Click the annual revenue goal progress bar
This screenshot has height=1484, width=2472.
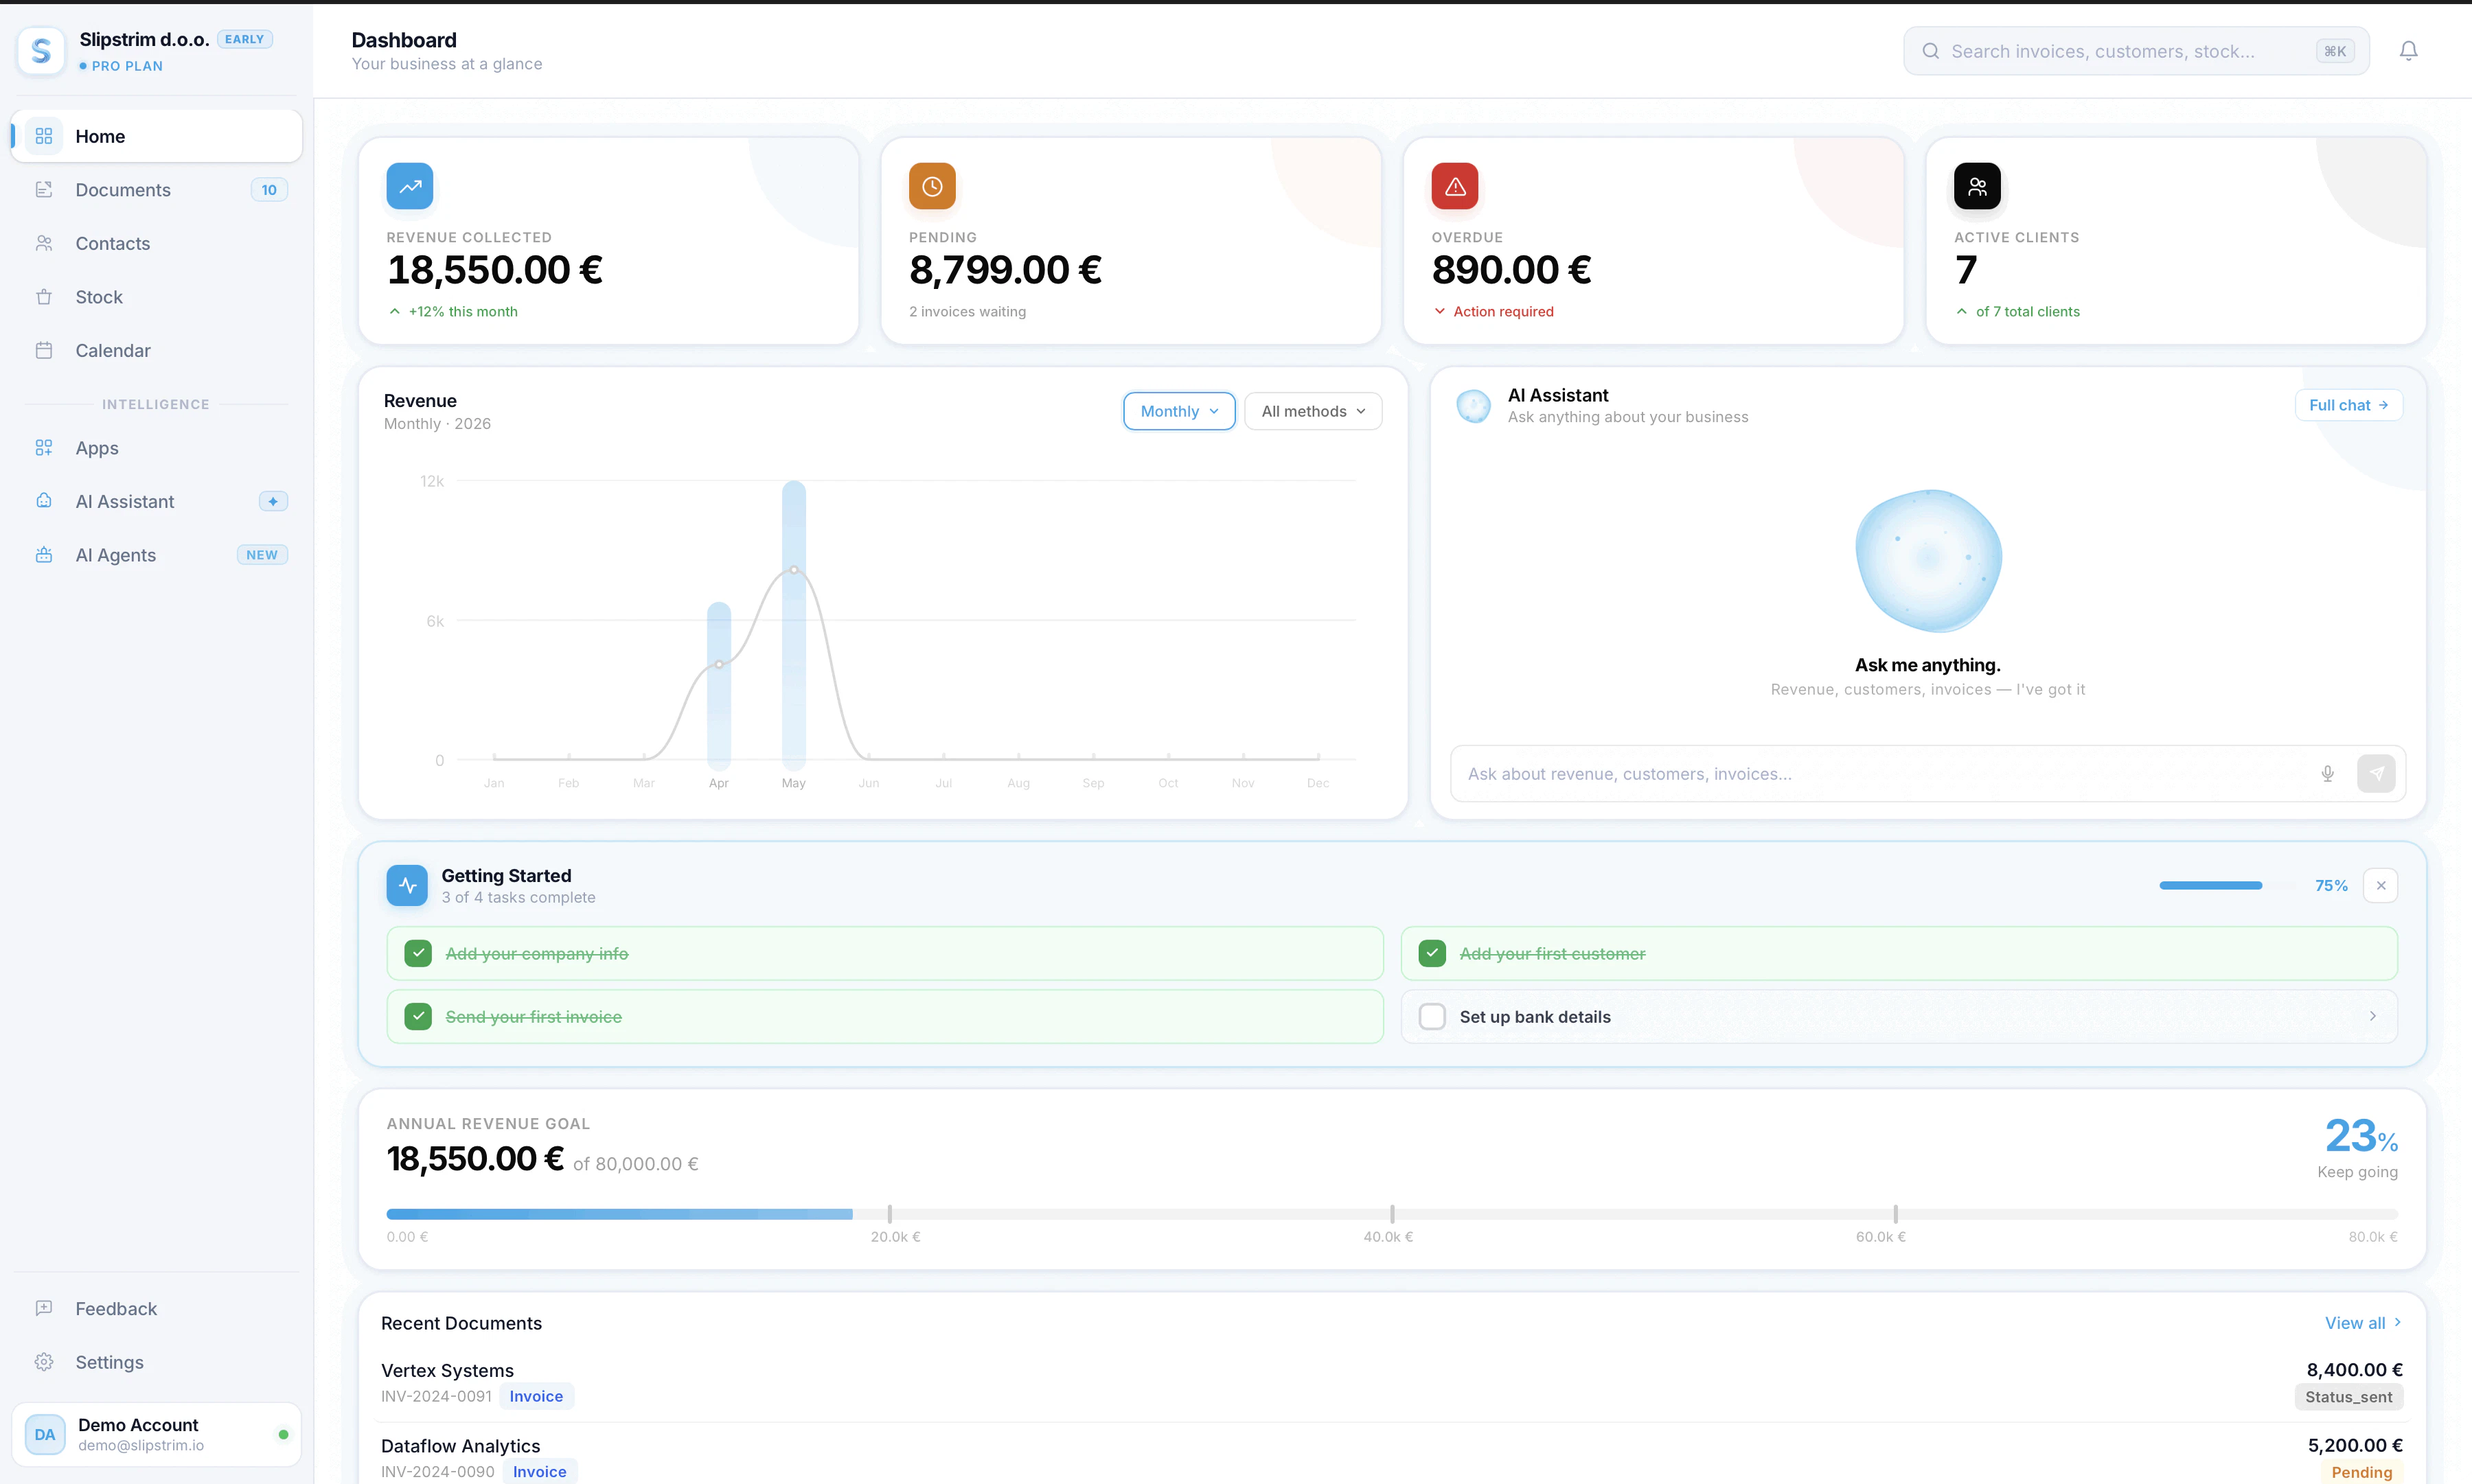pyautogui.click(x=1392, y=1214)
